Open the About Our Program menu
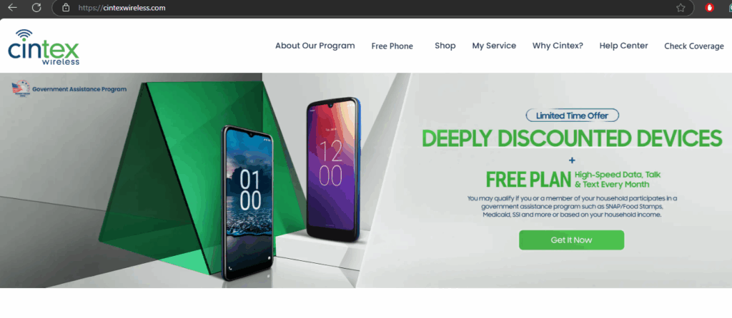The image size is (732, 318). click(x=315, y=46)
